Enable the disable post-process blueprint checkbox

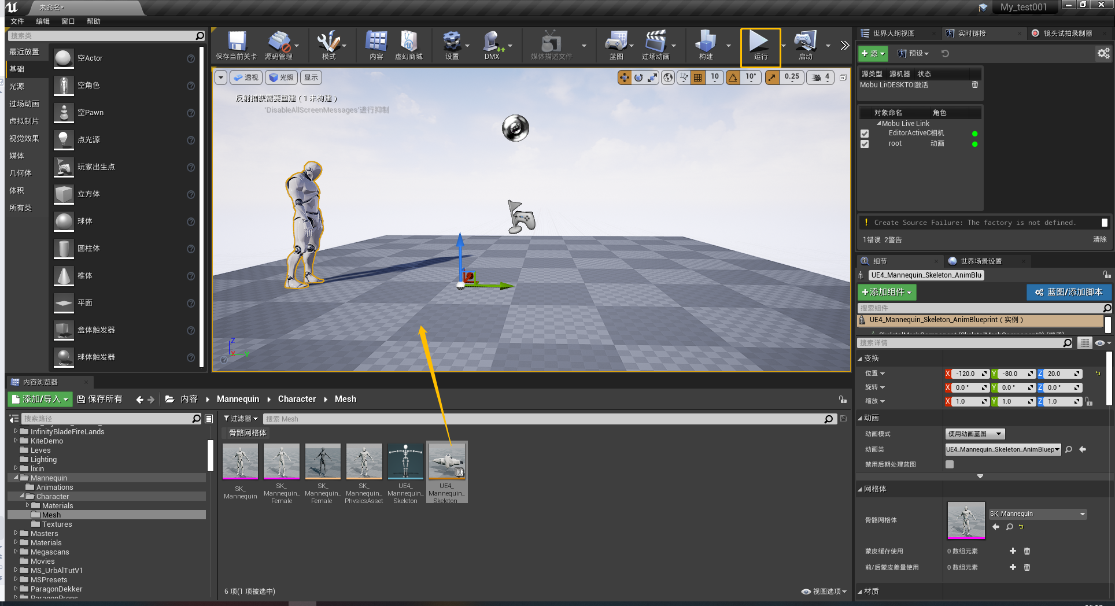click(x=950, y=464)
